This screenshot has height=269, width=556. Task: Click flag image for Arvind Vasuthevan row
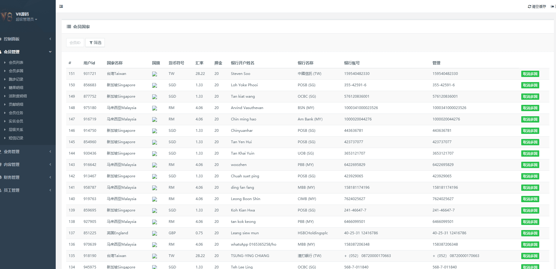[155, 108]
